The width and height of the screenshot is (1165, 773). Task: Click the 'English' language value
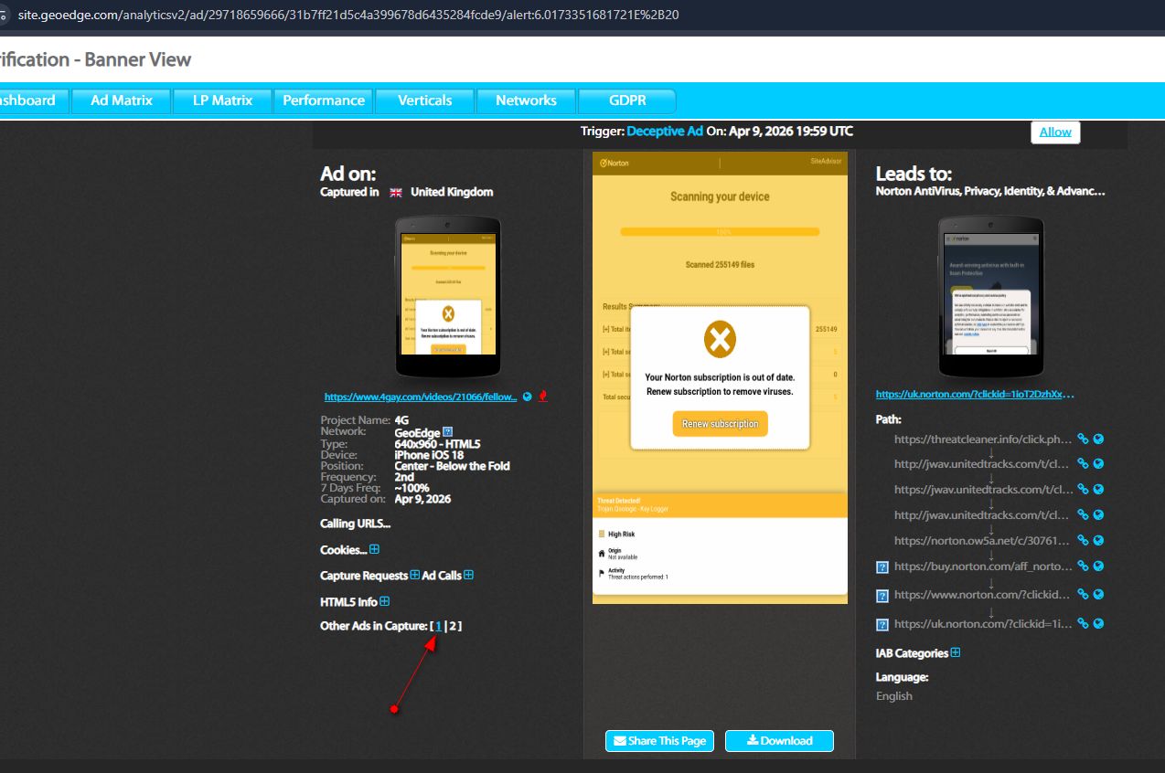tap(894, 696)
